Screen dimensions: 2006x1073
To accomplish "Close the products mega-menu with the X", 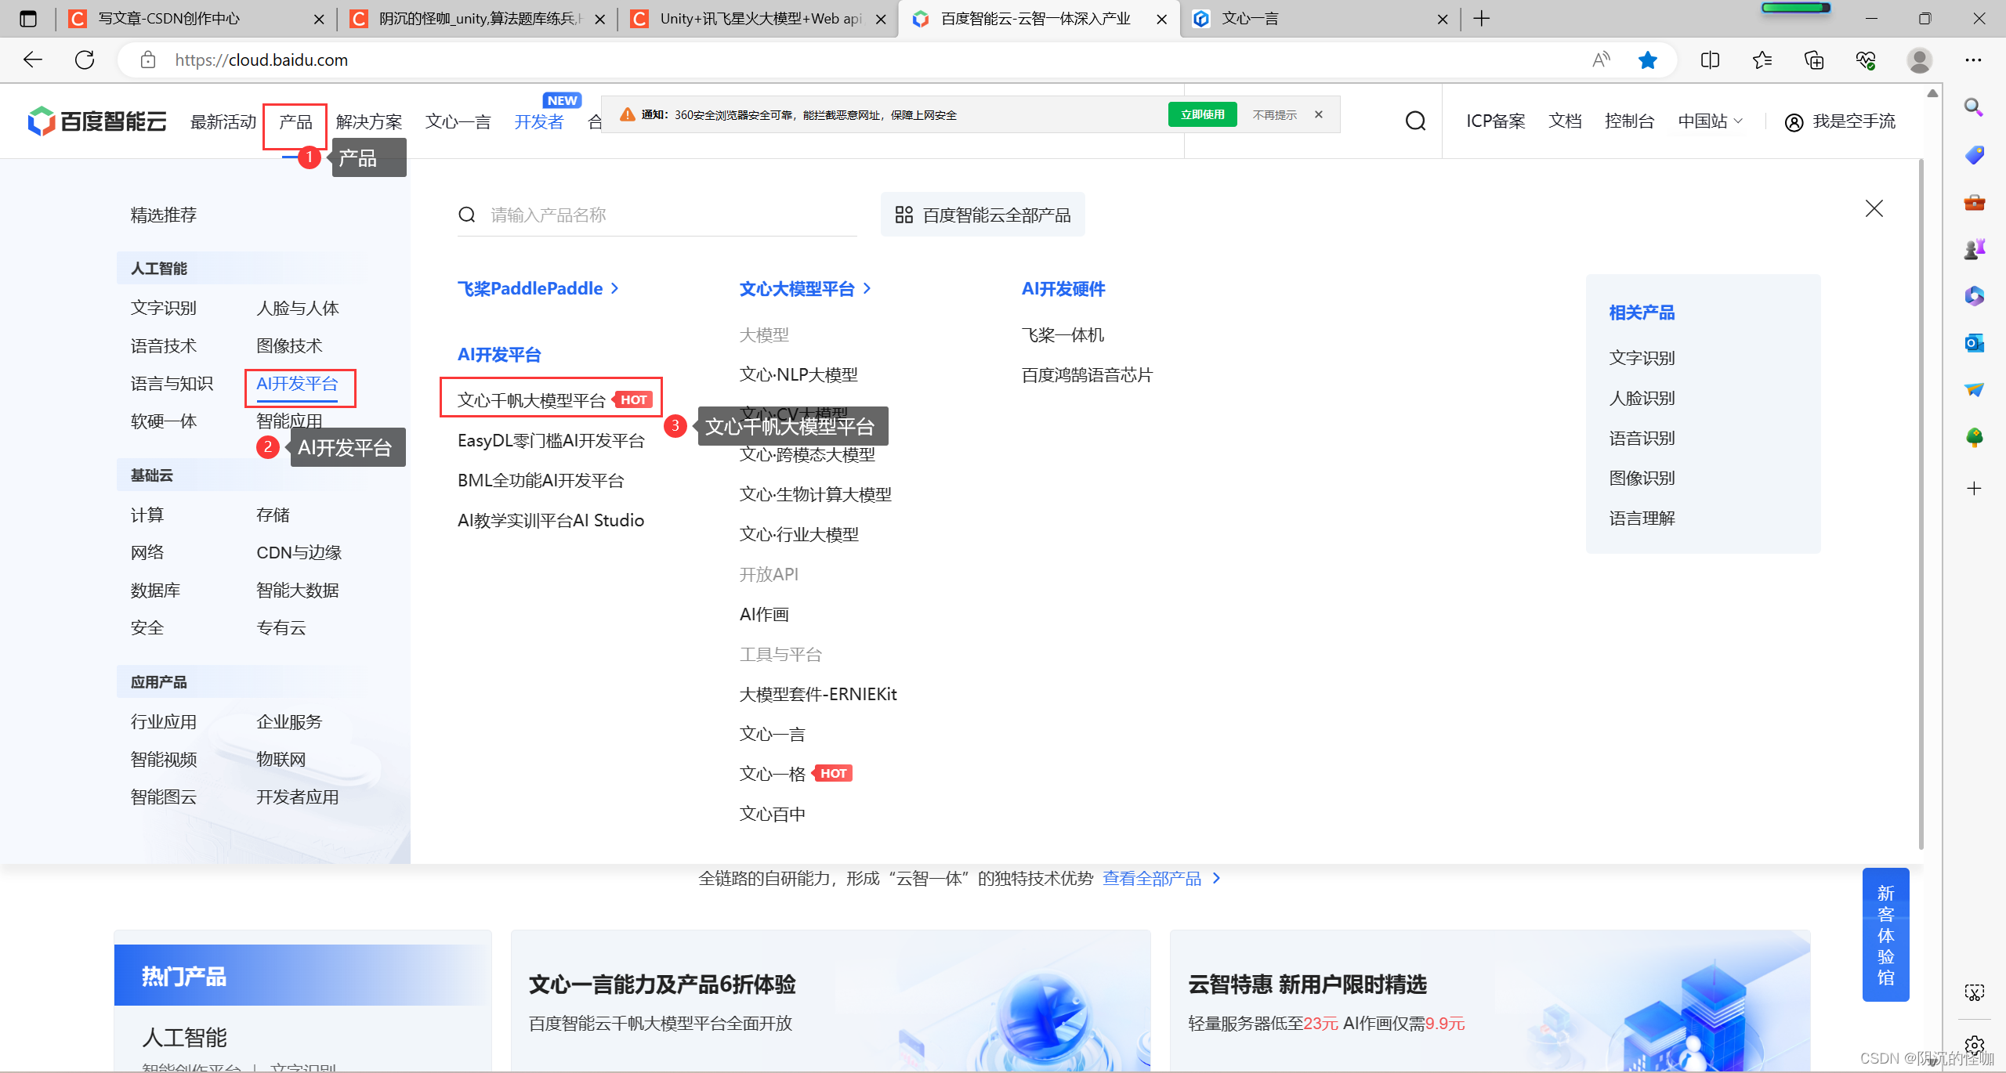I will tap(1874, 208).
